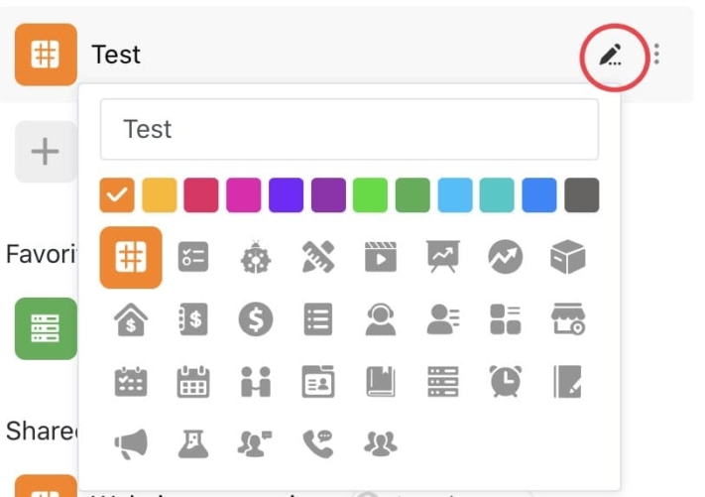Image resolution: width=705 pixels, height=497 pixels.
Task: Pick the dark gray color swatch
Action: (581, 194)
